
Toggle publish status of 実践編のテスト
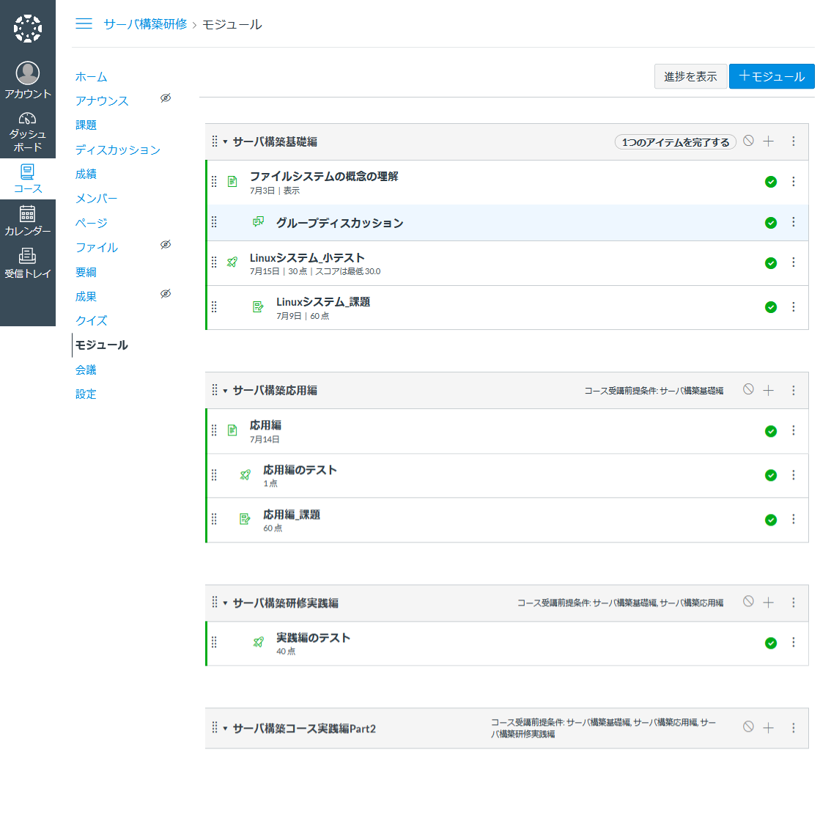[x=770, y=643]
